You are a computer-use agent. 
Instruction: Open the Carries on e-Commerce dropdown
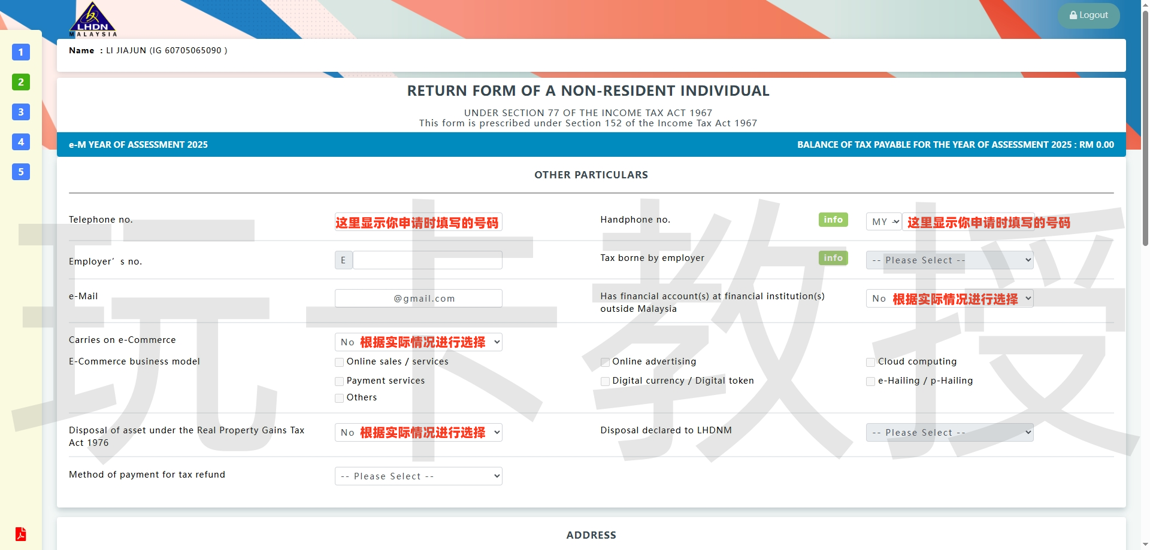418,342
